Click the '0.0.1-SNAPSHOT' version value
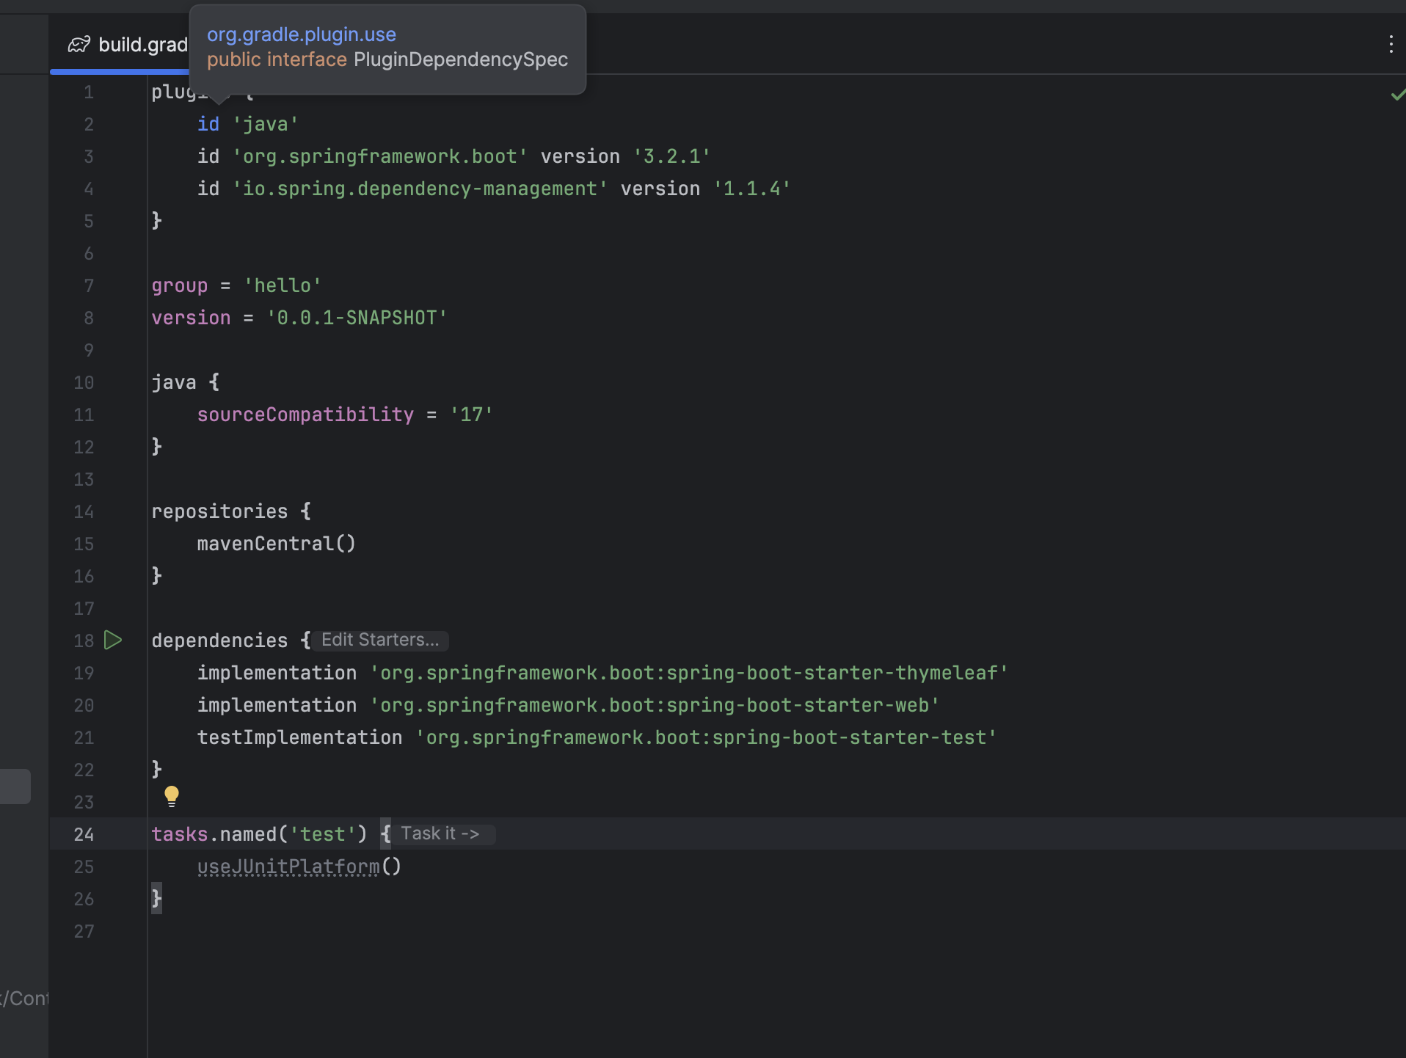Viewport: 1406px width, 1058px height. click(357, 318)
